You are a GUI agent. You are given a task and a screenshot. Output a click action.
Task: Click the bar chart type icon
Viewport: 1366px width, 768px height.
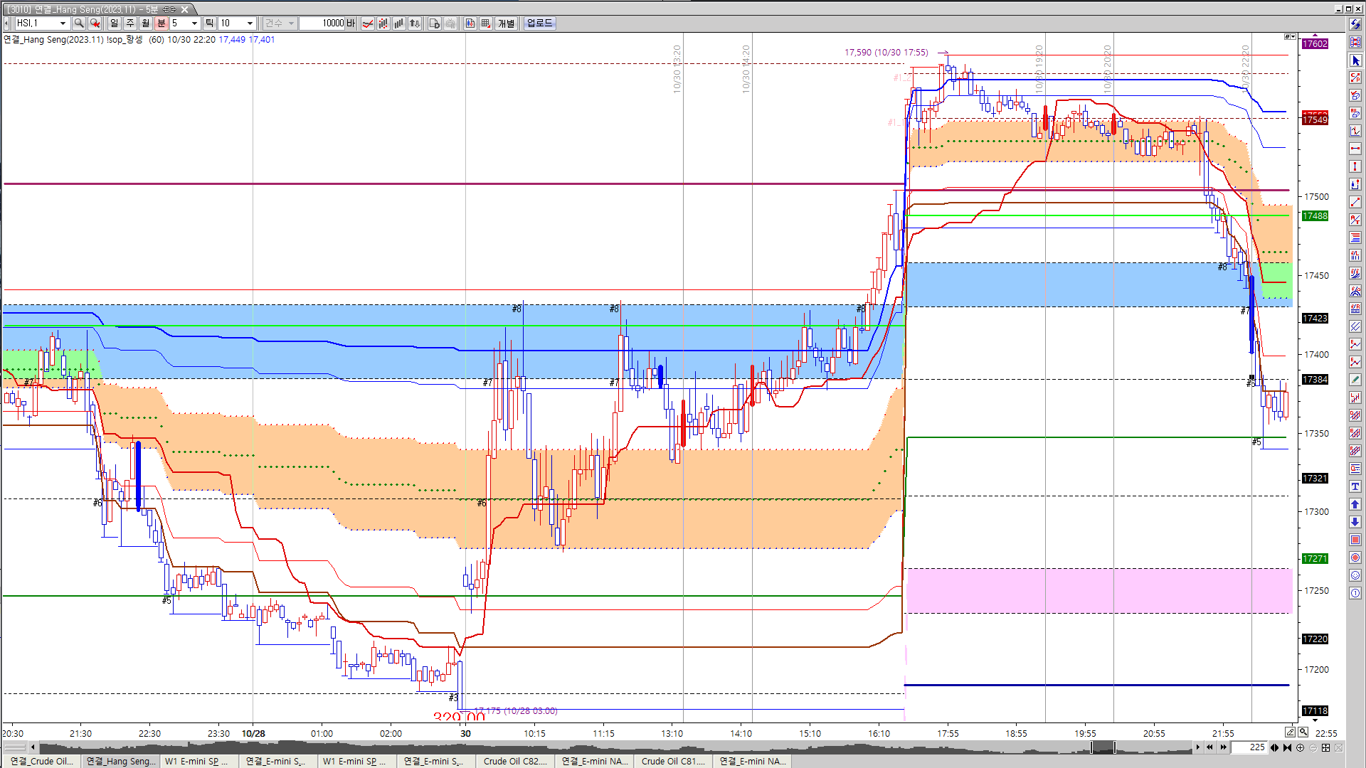click(399, 23)
